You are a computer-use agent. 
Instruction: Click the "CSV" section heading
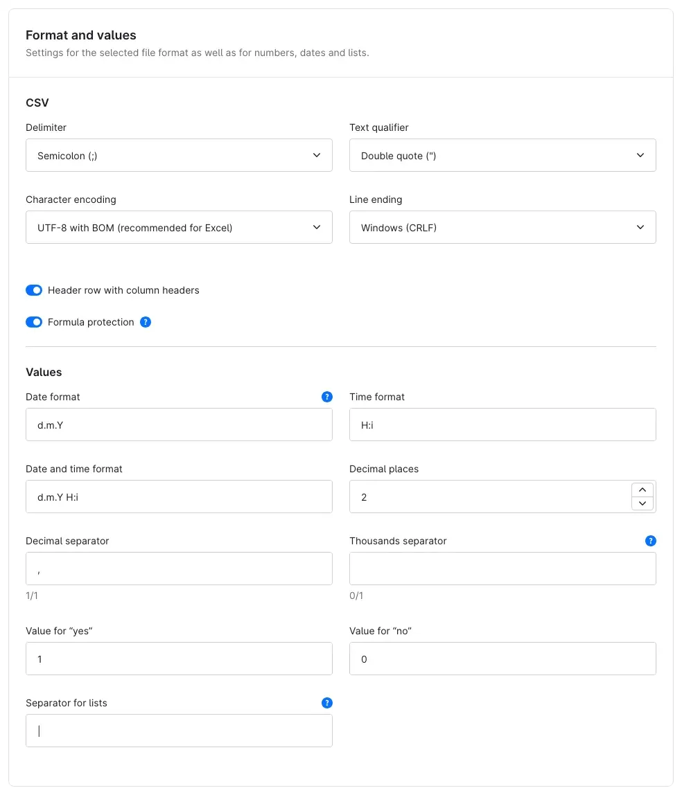point(37,102)
